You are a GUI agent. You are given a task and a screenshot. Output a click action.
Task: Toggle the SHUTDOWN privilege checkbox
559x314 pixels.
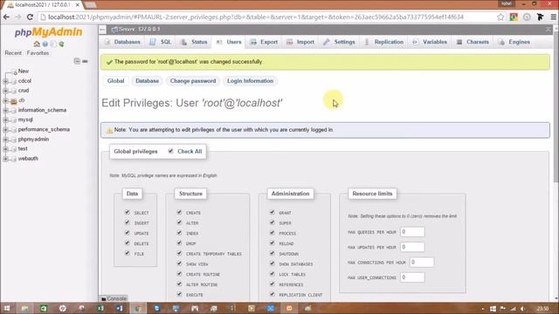(x=273, y=253)
